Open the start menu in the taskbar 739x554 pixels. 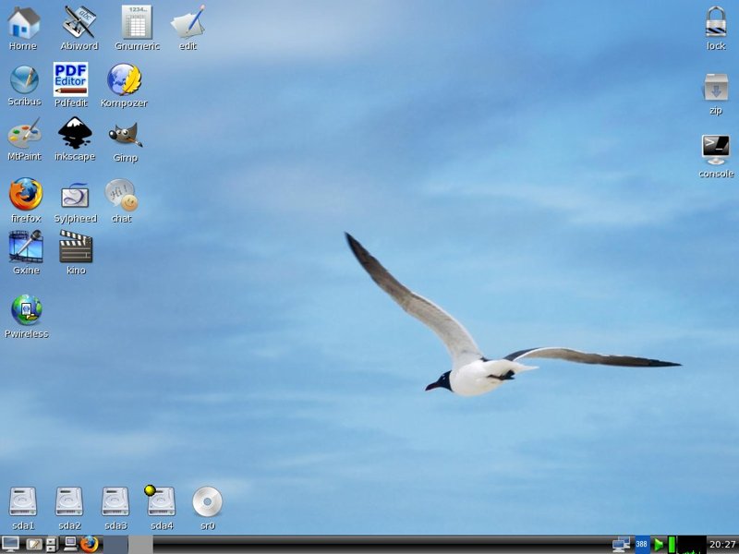point(11,545)
